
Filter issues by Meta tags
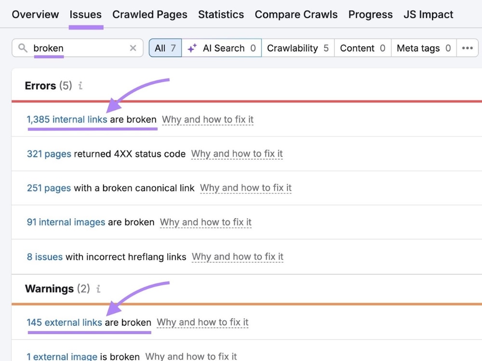(x=424, y=48)
